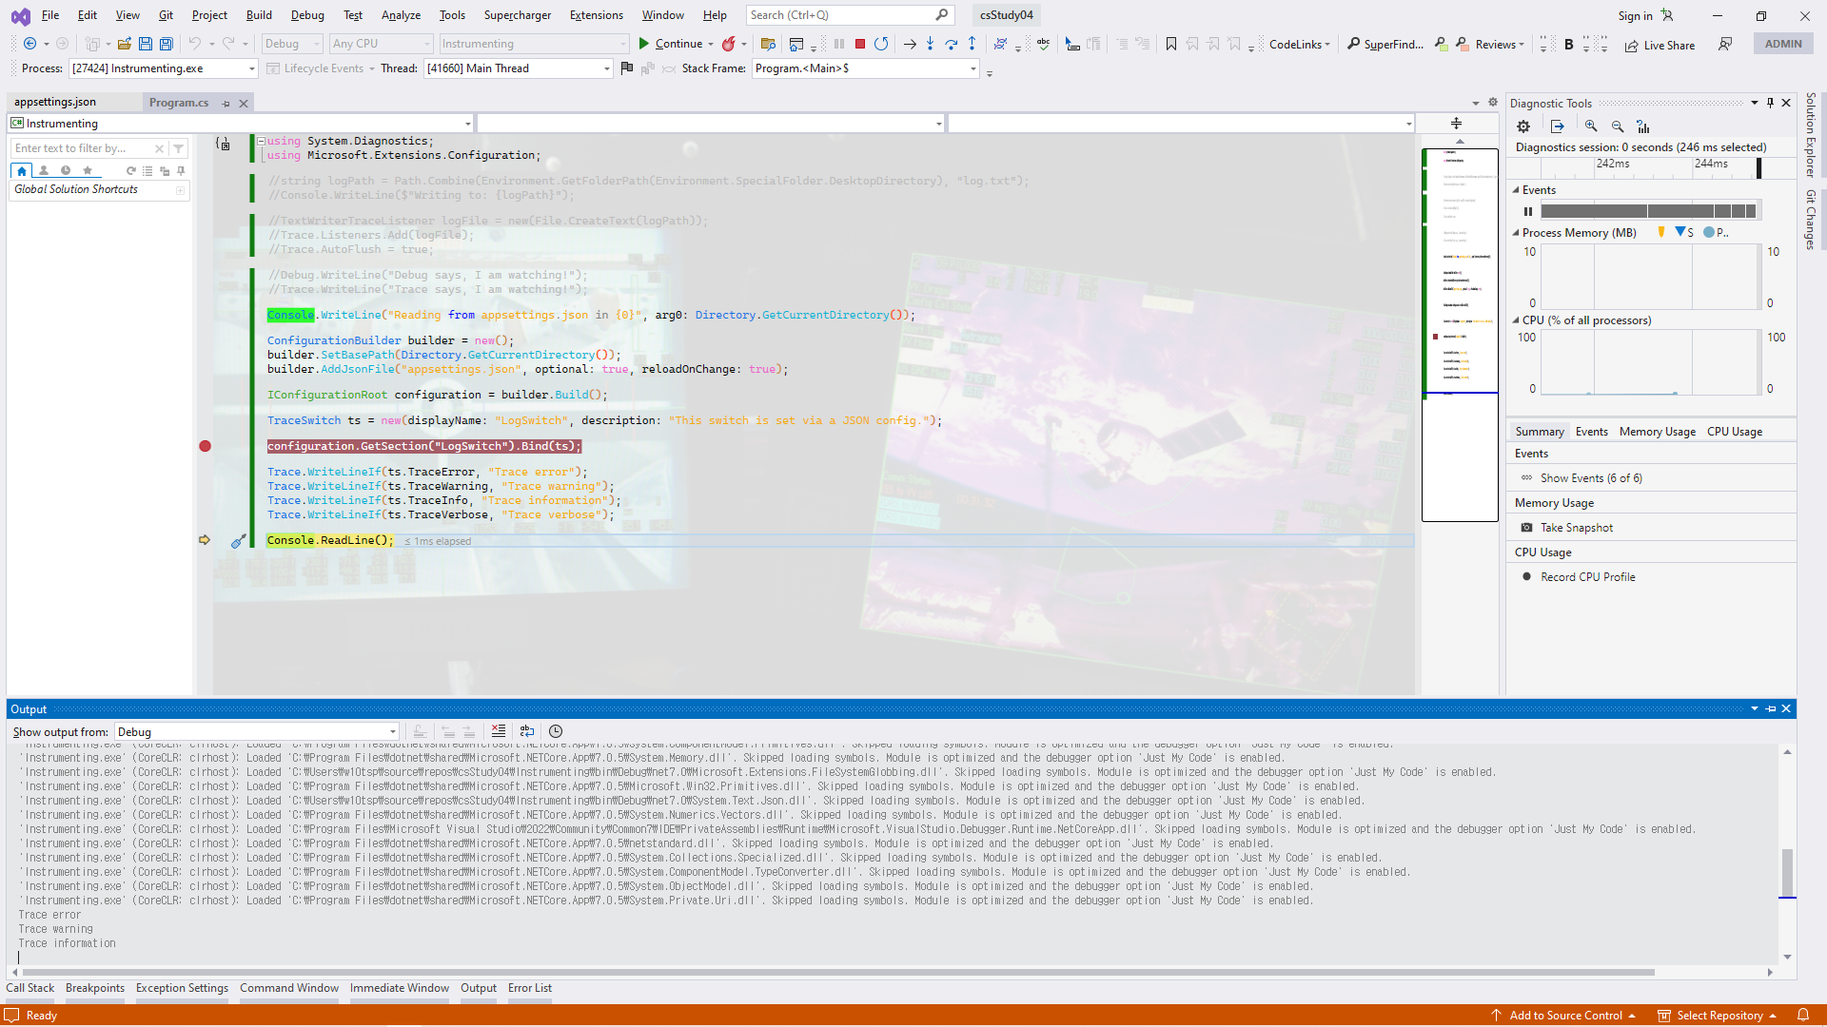Screen dimensions: 1827x1027
Task: Click Take Snapshot link
Action: point(1576,528)
